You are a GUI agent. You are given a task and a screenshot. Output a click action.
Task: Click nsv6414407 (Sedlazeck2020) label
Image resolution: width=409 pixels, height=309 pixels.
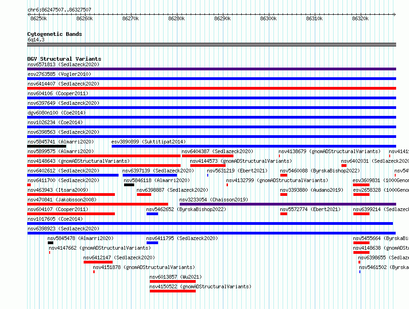pyautogui.click(x=63, y=84)
